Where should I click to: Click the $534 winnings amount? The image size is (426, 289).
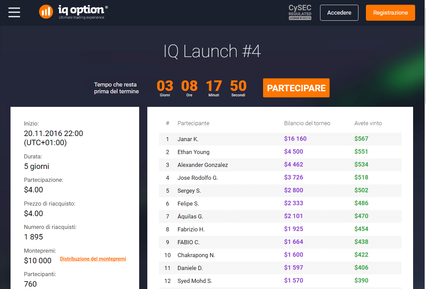[361, 165]
